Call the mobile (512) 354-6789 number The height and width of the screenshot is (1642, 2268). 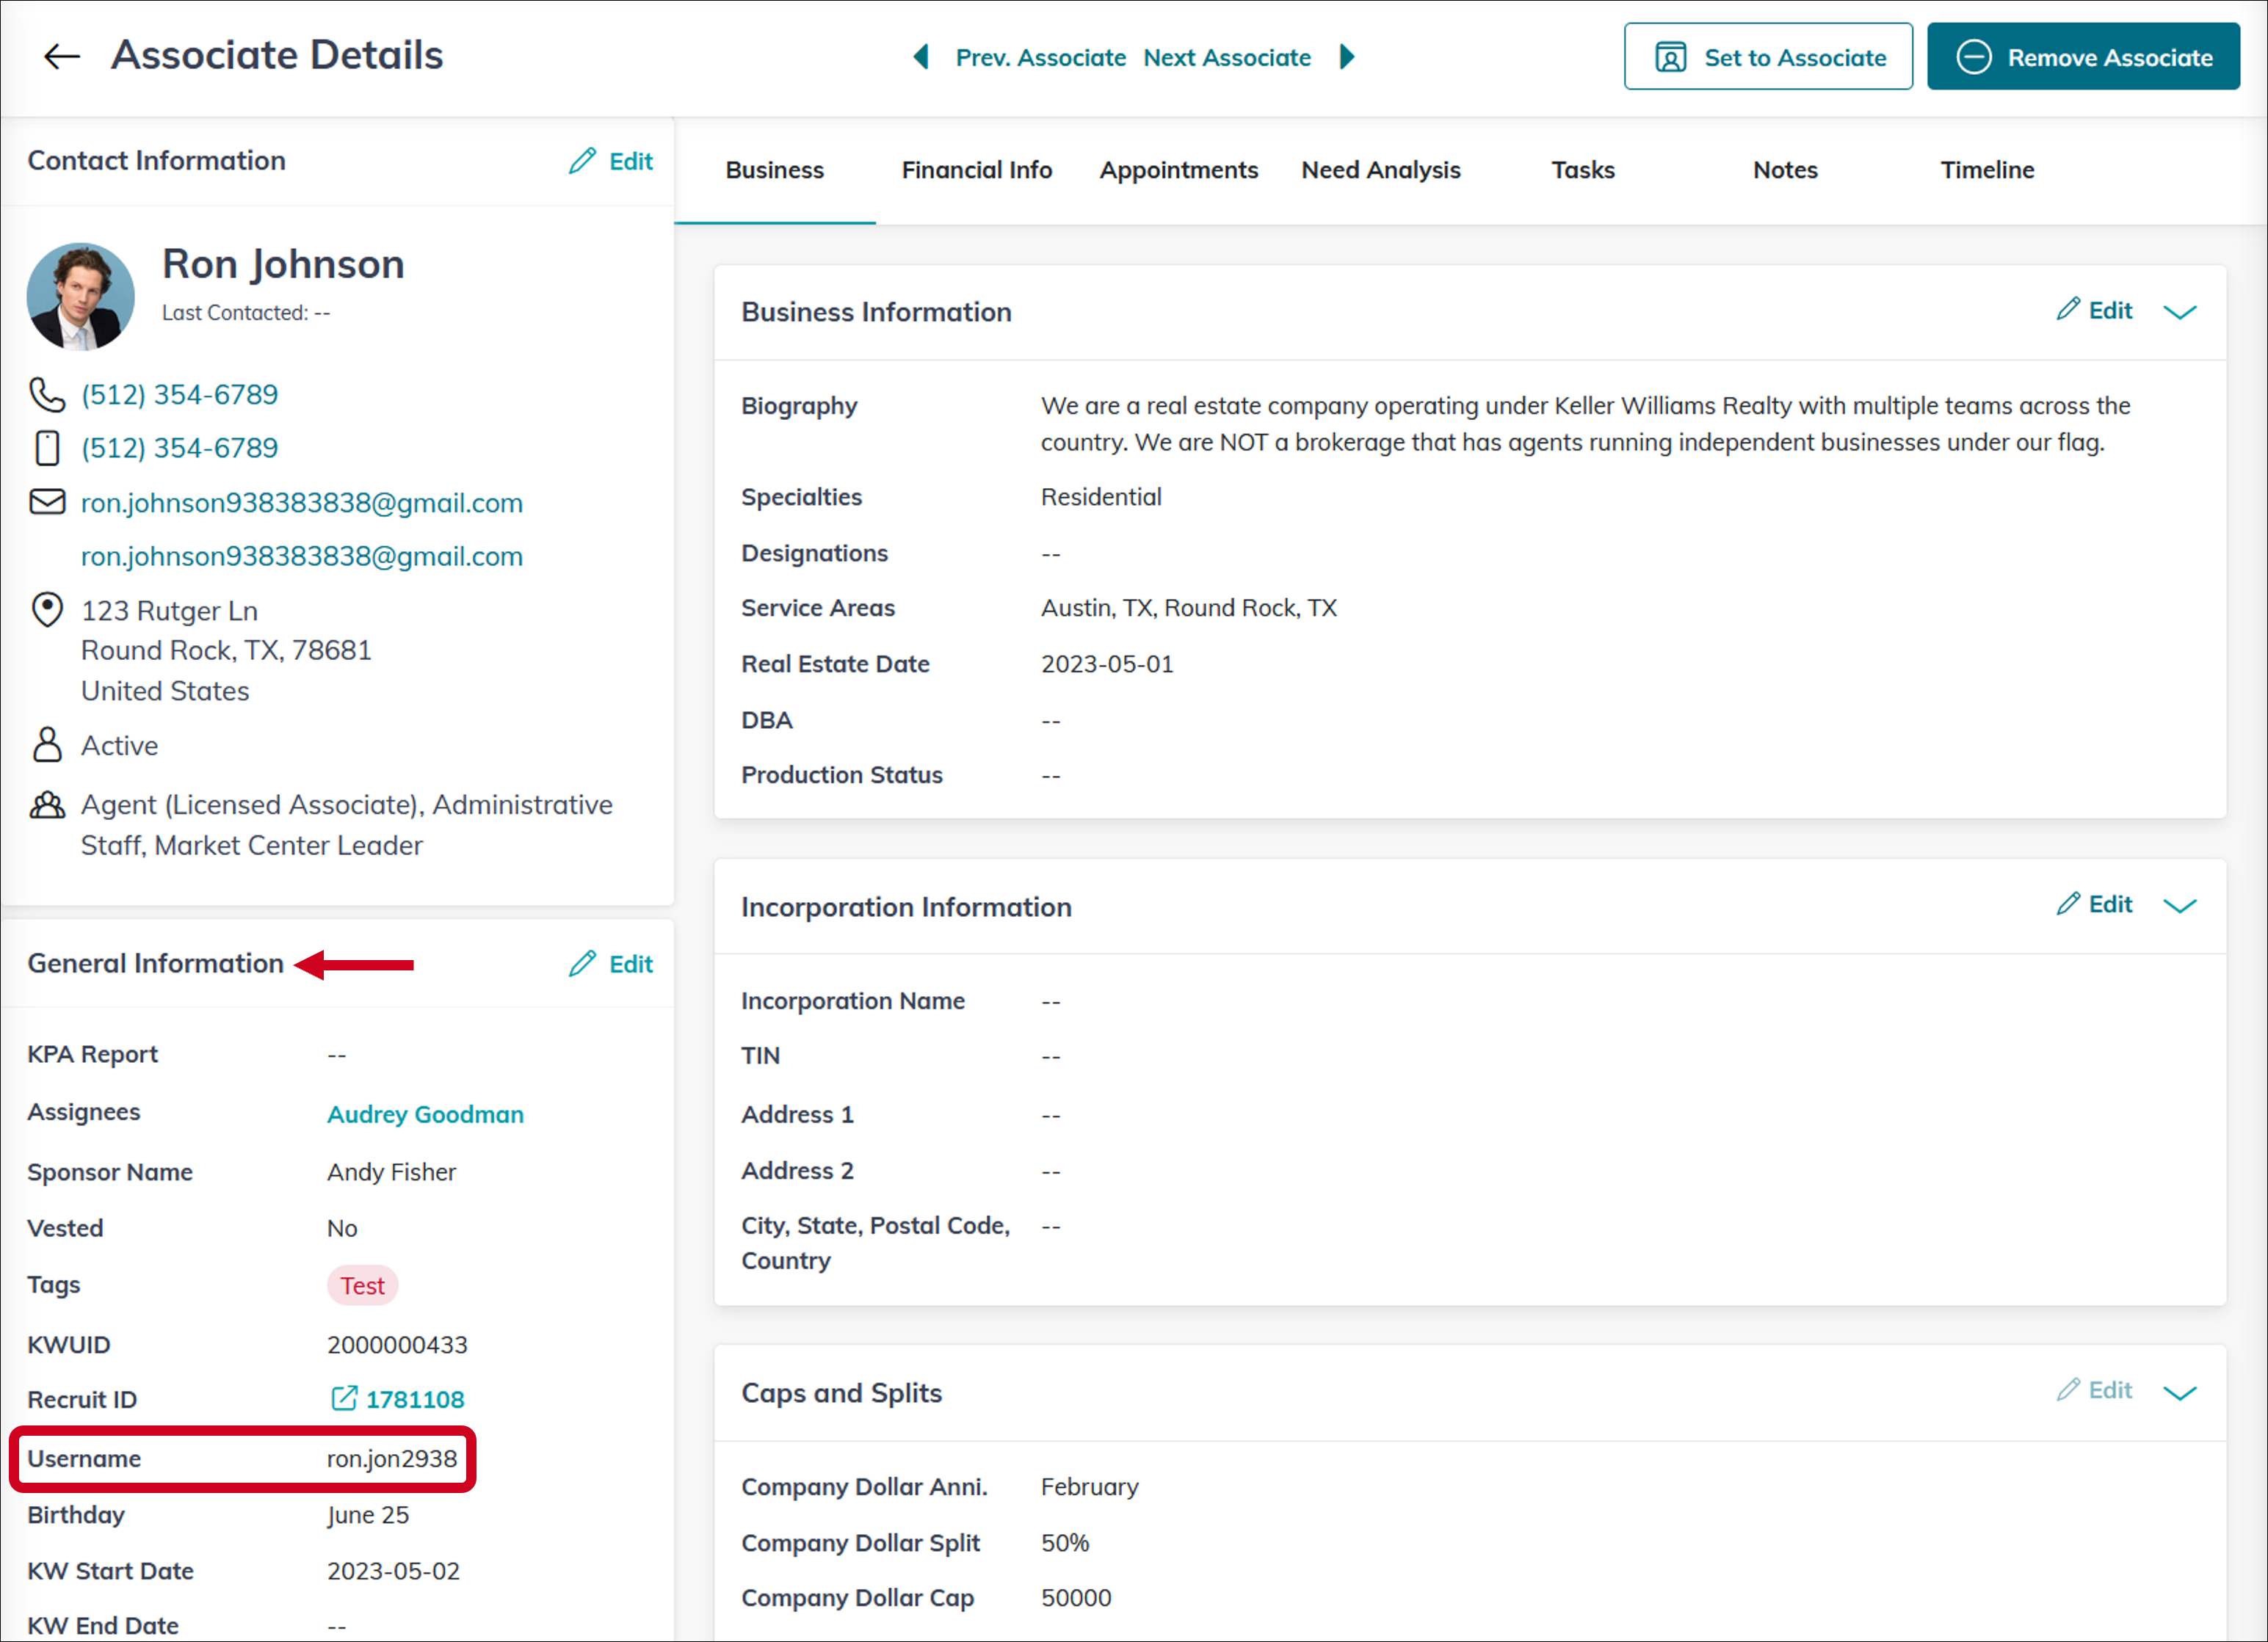point(179,448)
